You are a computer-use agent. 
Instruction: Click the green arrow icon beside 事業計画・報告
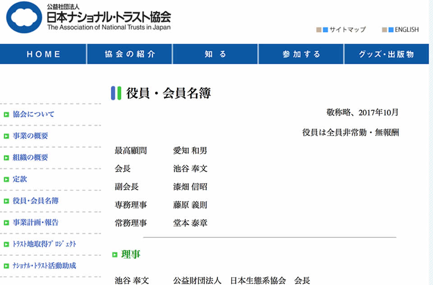pyautogui.click(x=6, y=223)
